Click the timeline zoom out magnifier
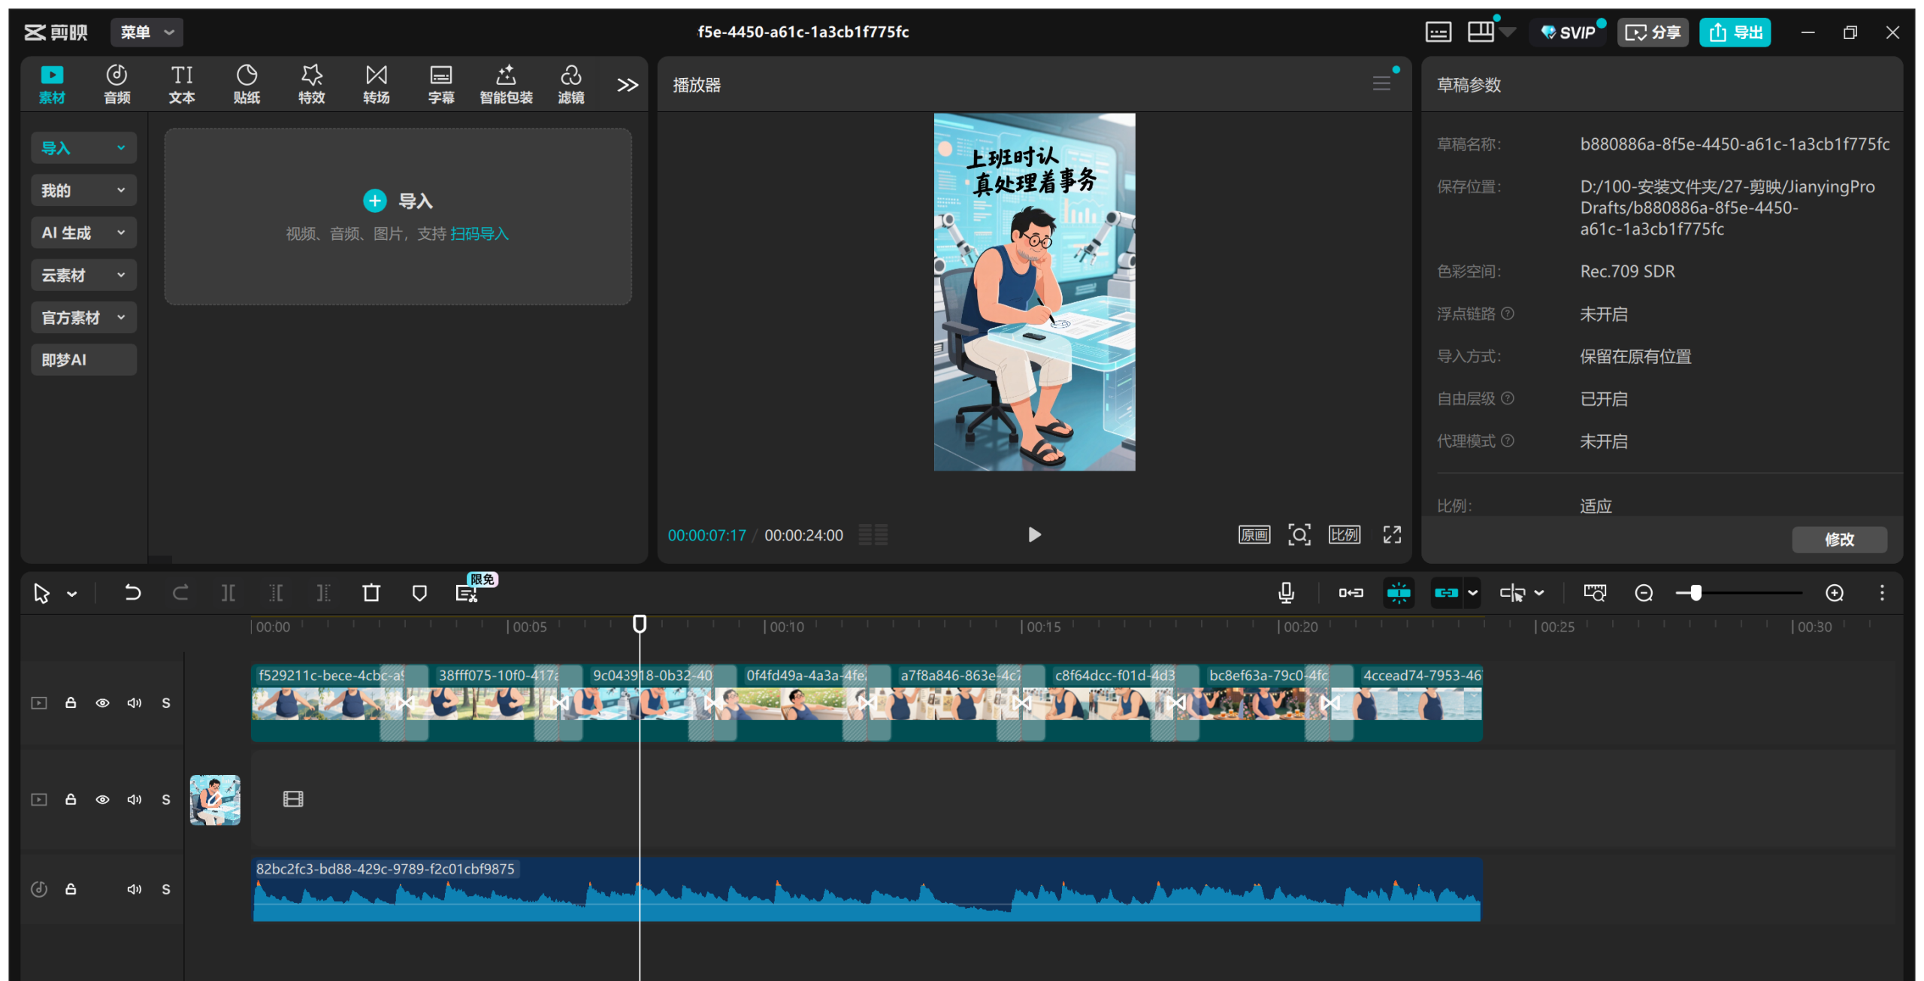Viewport: 1924px width, 981px height. pos(1644,593)
